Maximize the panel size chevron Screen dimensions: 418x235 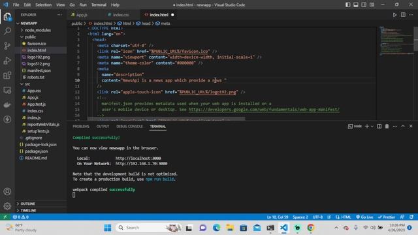click(403, 126)
